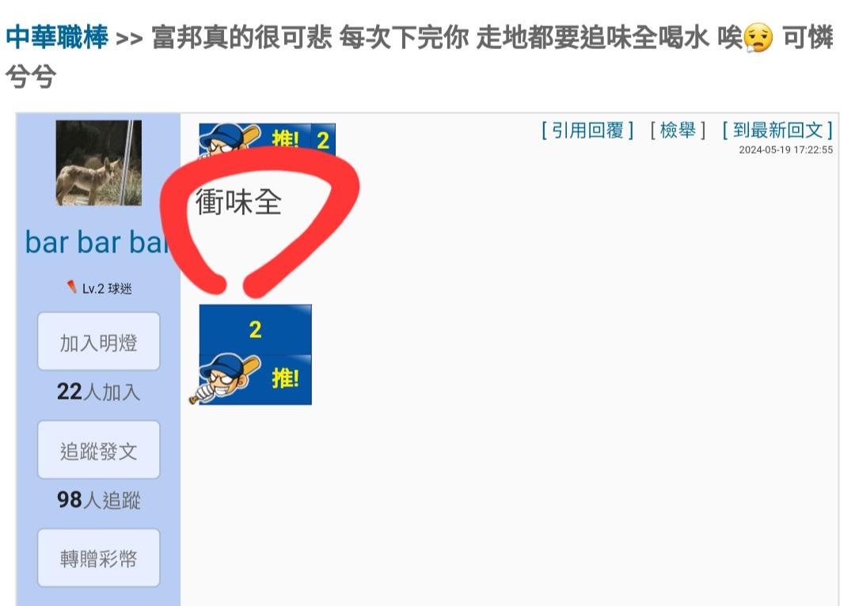The height and width of the screenshot is (606, 855).
Task: Click the comment text 衝味全
Action: [238, 203]
